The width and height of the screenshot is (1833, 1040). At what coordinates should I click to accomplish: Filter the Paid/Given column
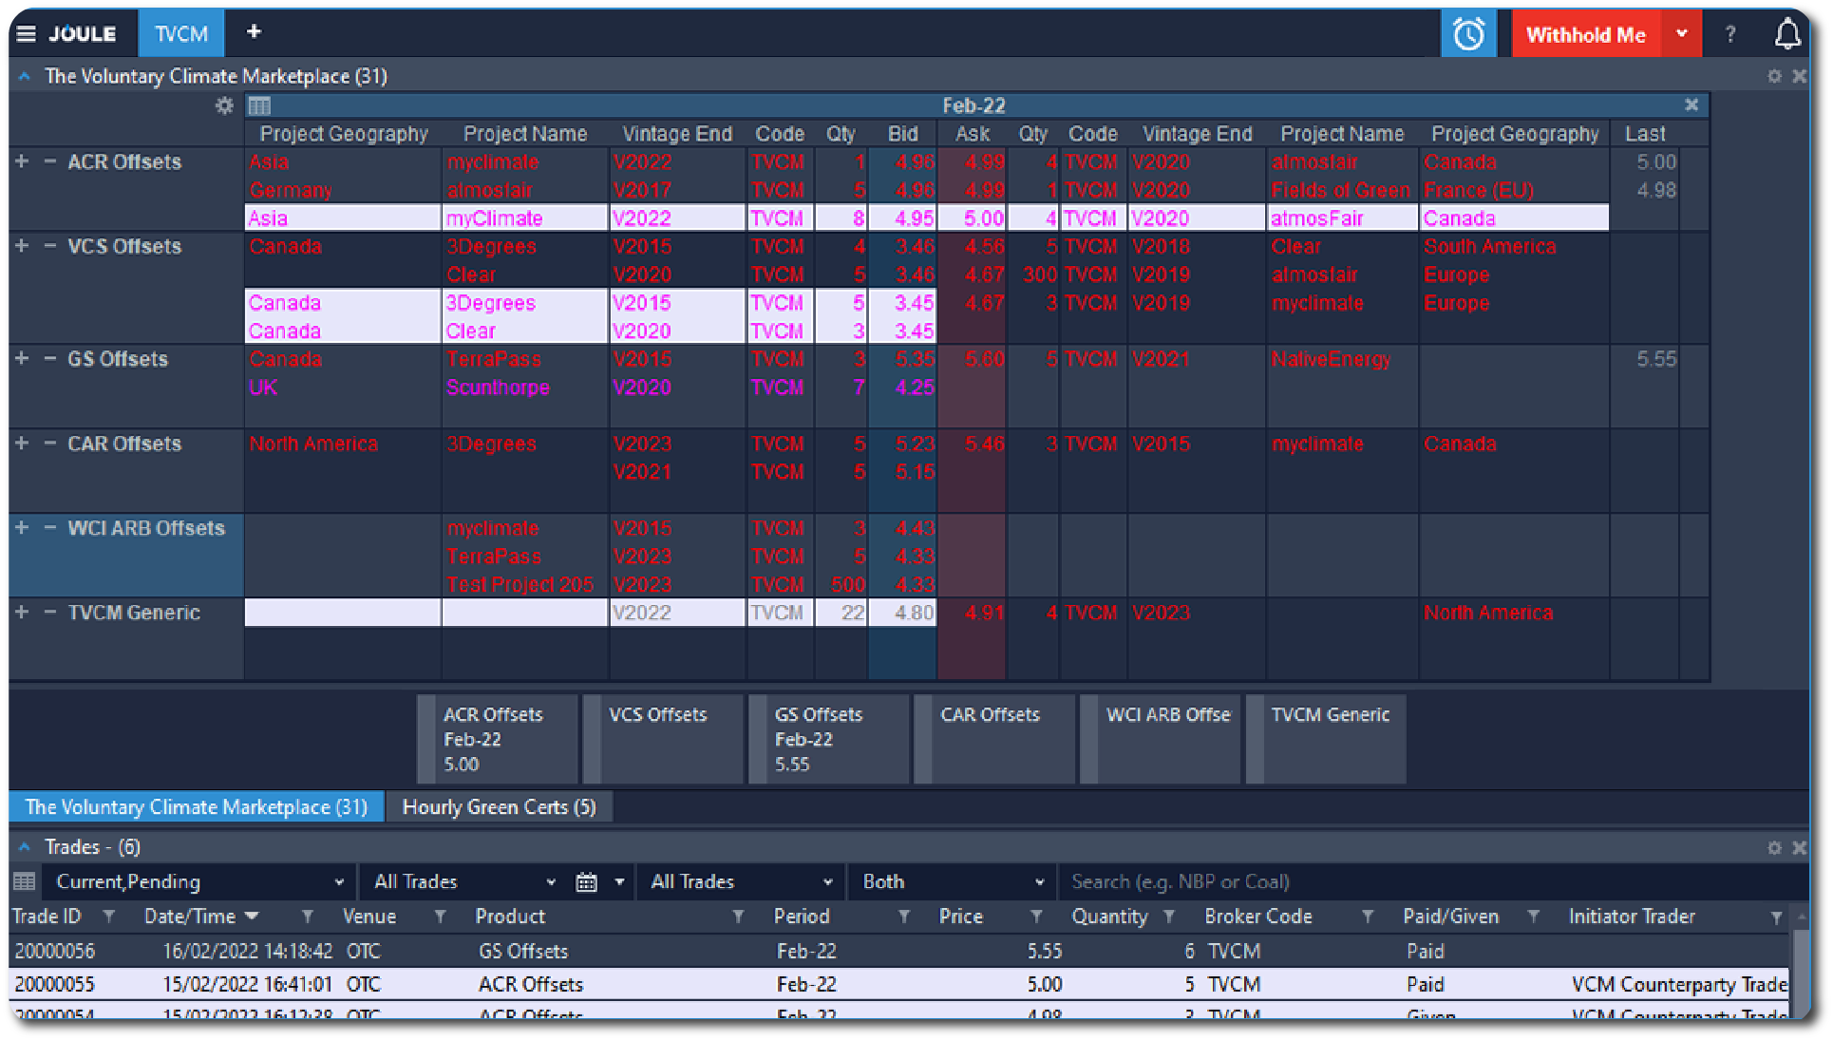tap(1533, 917)
